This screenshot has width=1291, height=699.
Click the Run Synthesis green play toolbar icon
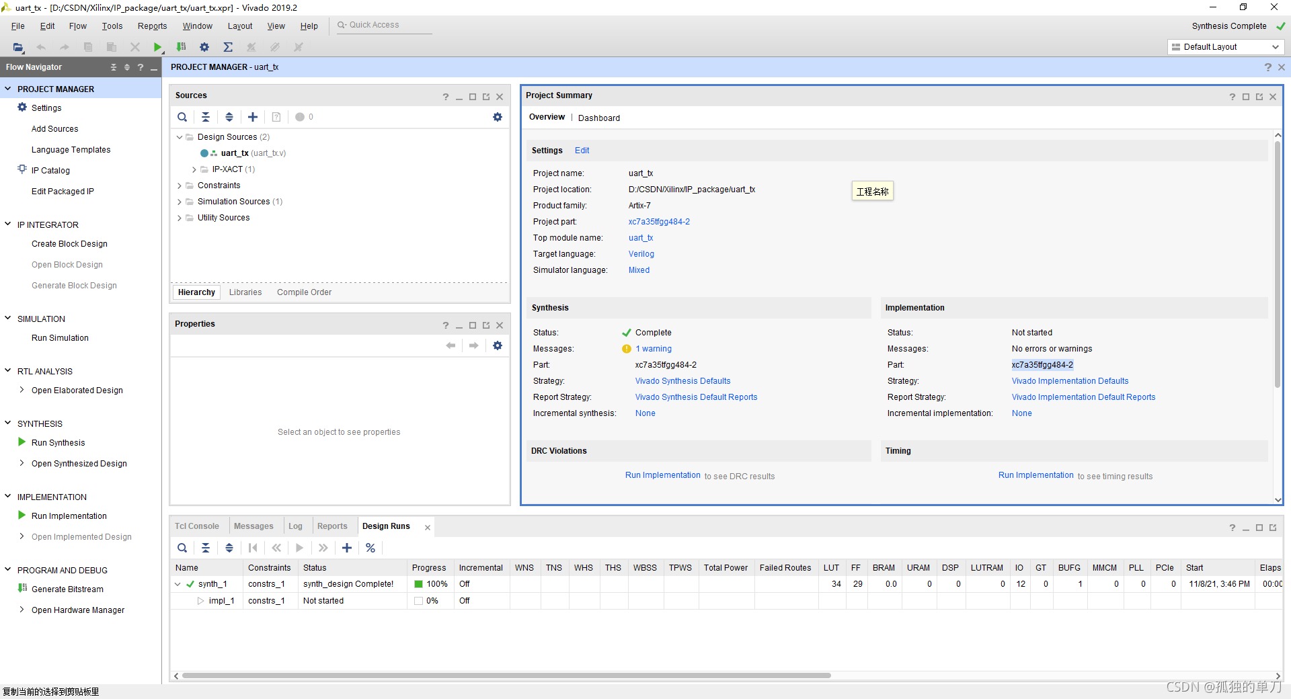click(x=157, y=47)
